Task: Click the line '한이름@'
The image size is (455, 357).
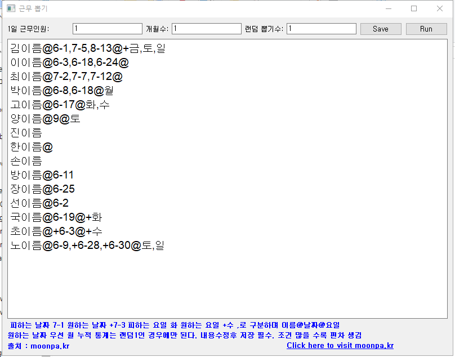Action: pyautogui.click(x=32, y=147)
